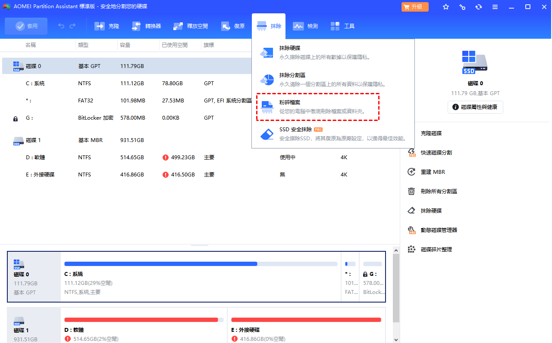Select the C: 系統 partition row
The width and height of the screenshot is (552, 343).
[x=127, y=83]
